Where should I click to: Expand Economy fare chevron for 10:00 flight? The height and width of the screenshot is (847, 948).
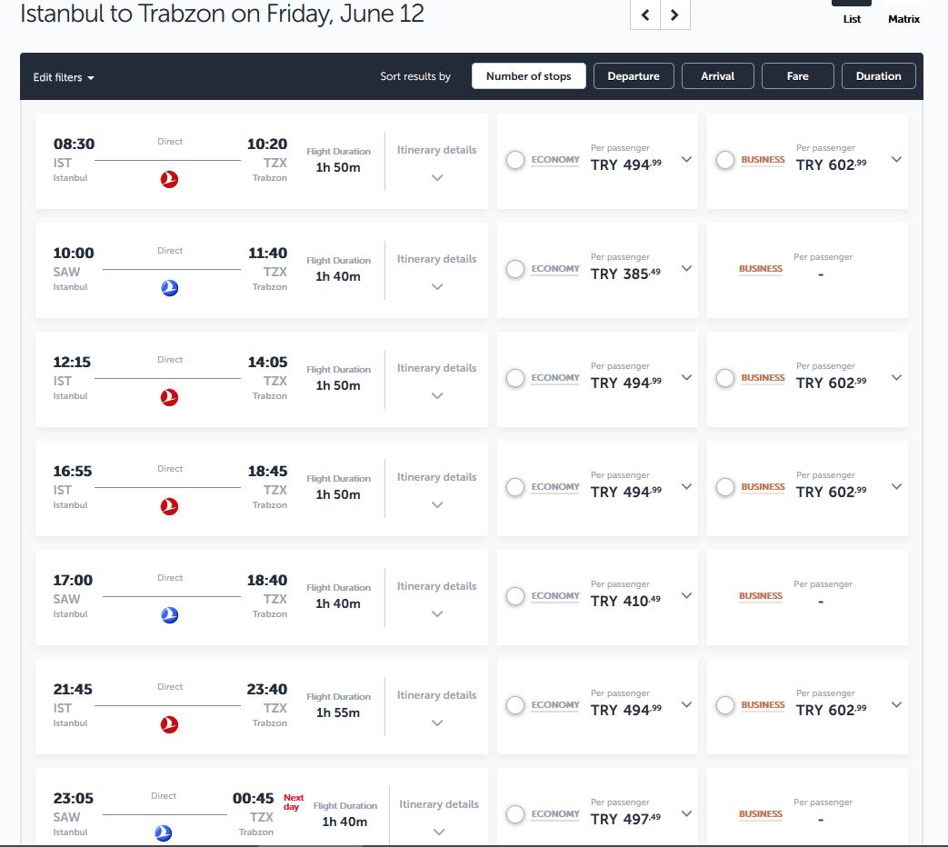point(686,268)
